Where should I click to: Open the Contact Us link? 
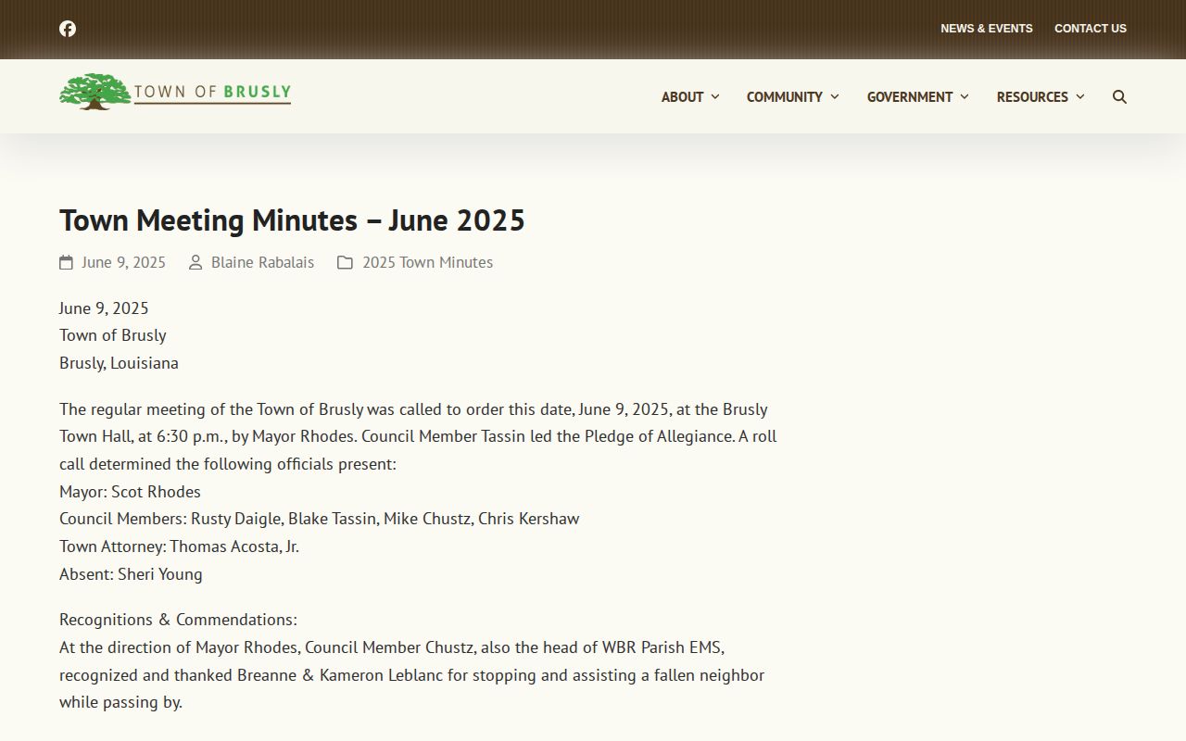coord(1091,29)
